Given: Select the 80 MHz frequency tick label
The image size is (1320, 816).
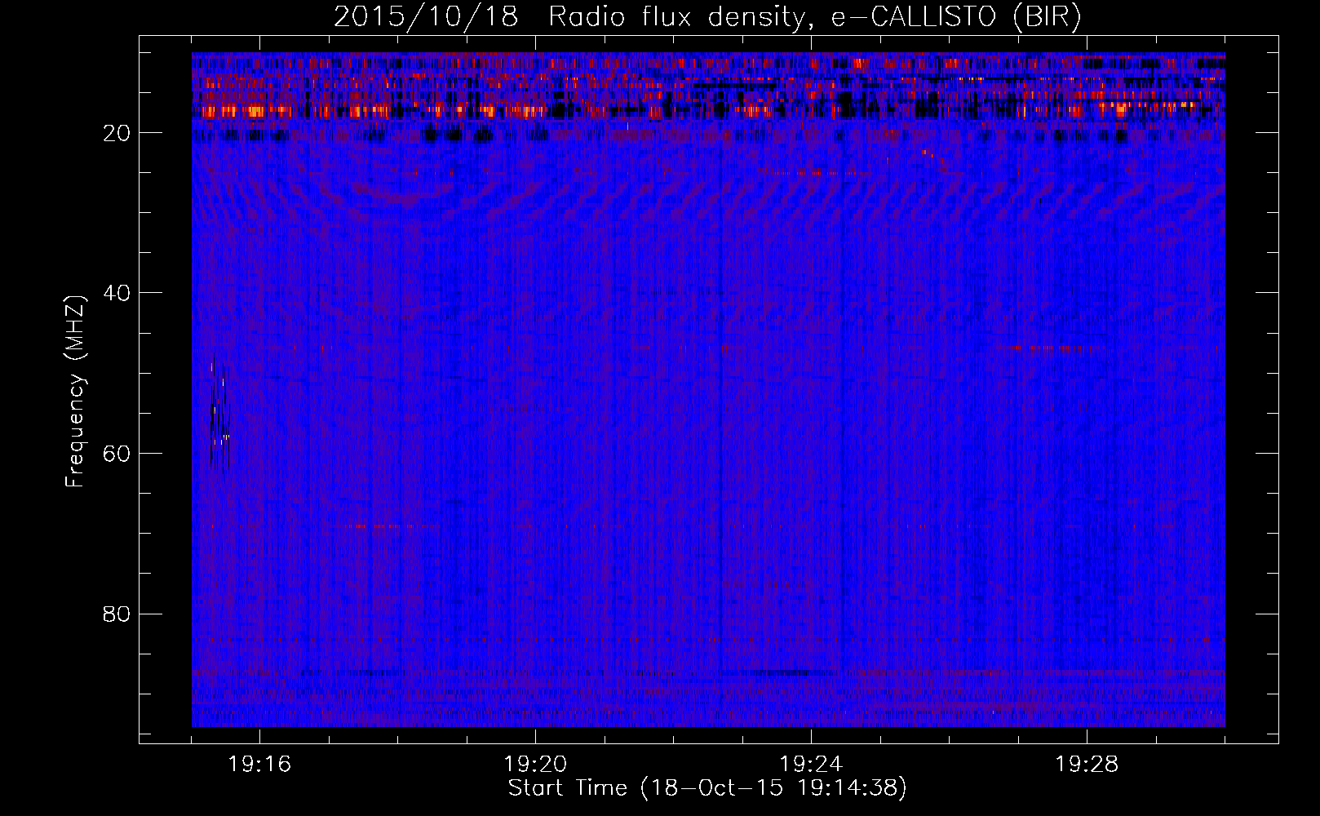Looking at the screenshot, I should coord(117,614).
